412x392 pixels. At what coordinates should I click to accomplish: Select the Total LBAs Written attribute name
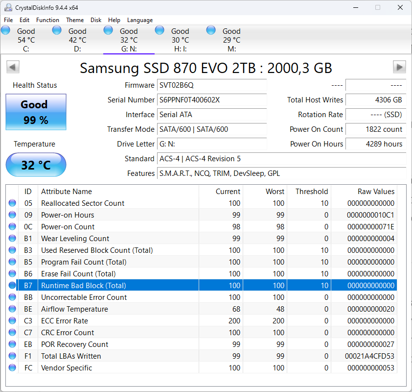71,356
